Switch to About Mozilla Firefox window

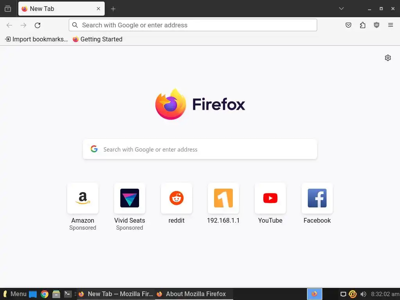pos(194,294)
